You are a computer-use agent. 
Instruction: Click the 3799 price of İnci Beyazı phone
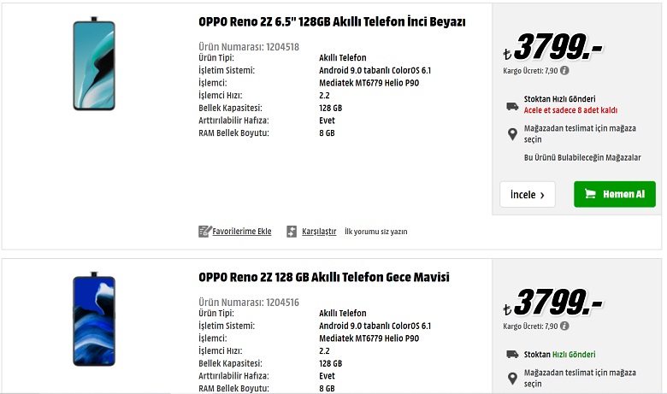[553, 46]
